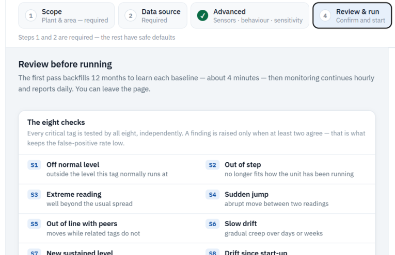Click the 'Off normal level' check title

[x=73, y=164]
